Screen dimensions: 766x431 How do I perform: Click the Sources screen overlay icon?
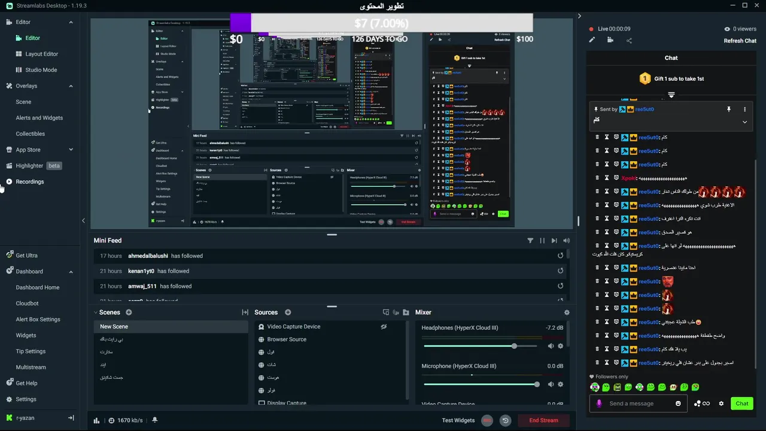pyautogui.click(x=386, y=312)
